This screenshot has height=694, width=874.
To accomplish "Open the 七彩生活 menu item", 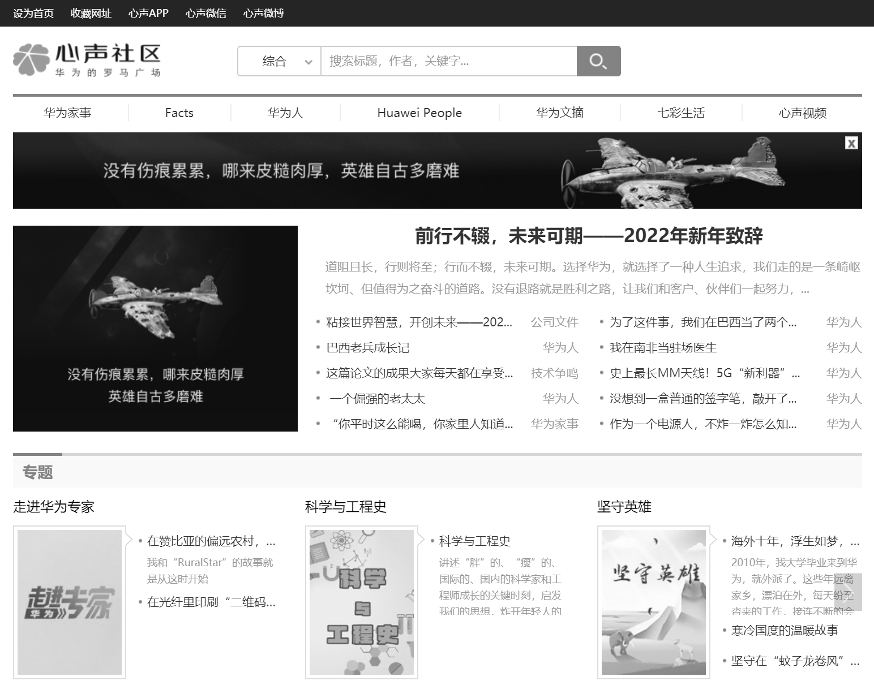I will (x=681, y=113).
